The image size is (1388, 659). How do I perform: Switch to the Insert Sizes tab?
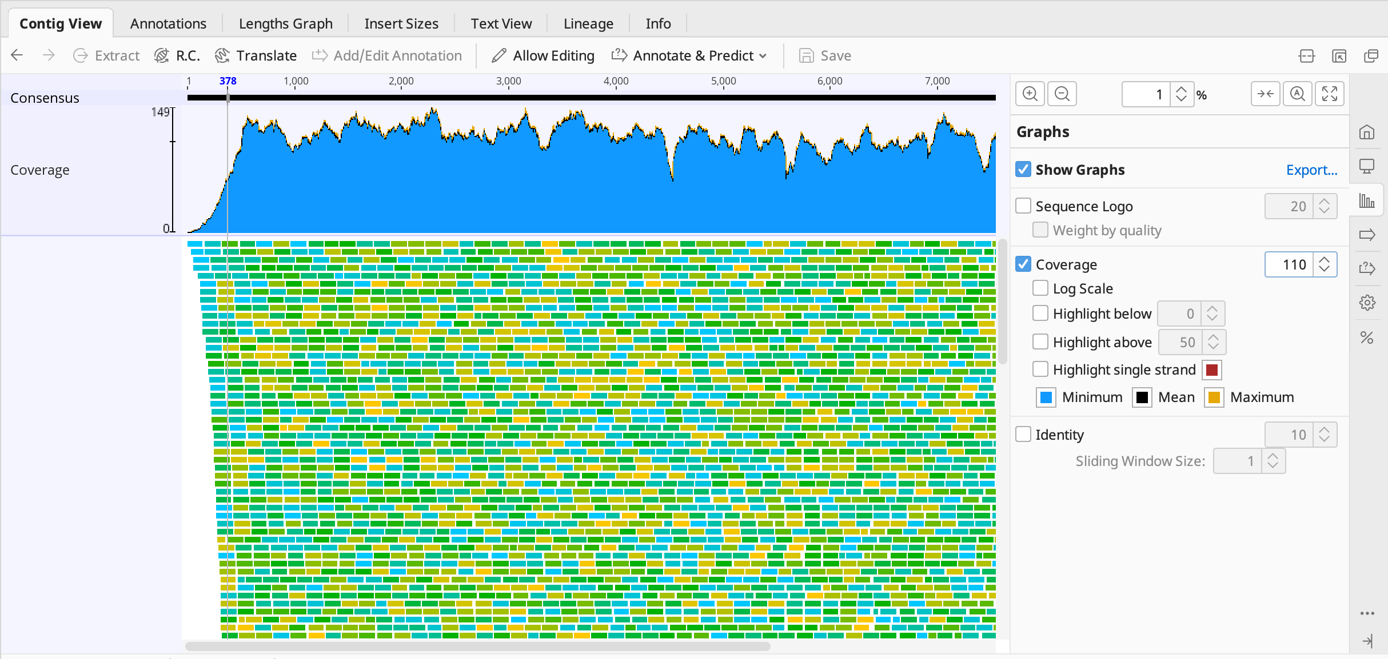tap(401, 23)
